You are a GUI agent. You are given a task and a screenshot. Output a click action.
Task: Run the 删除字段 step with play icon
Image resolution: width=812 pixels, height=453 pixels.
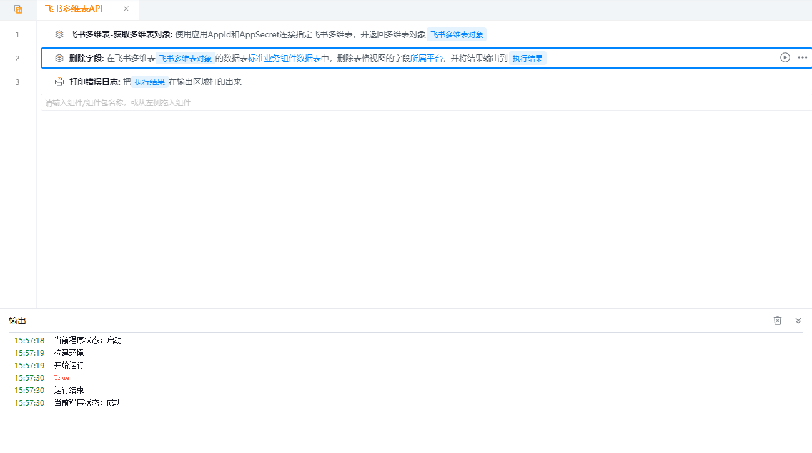click(x=785, y=57)
